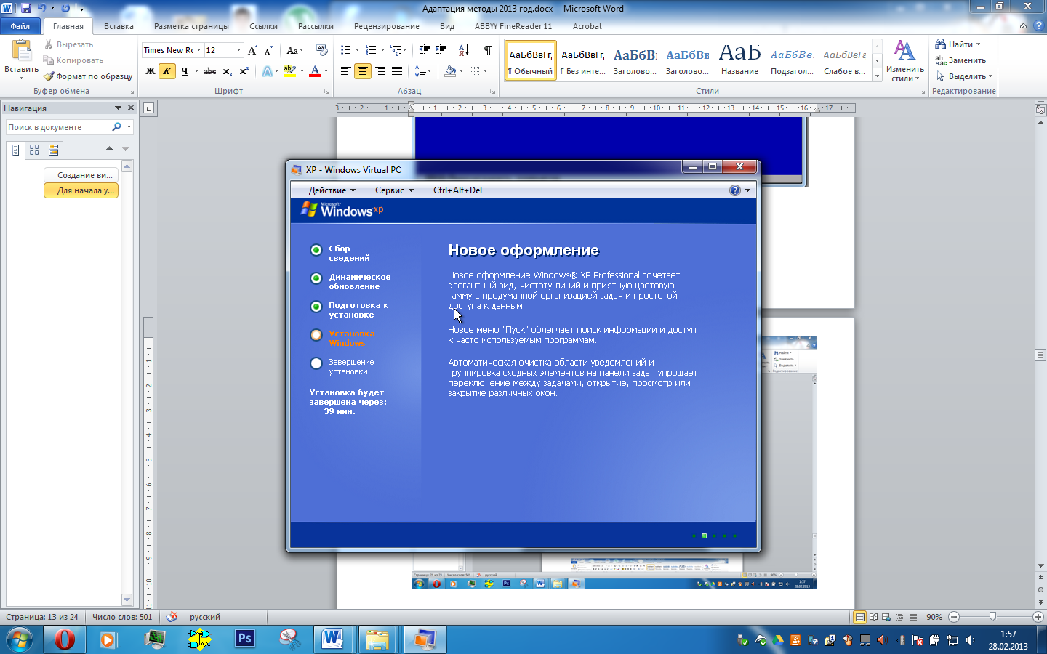Click the Text Effects glowing A icon
The height and width of the screenshot is (654, 1047).
coord(268,71)
